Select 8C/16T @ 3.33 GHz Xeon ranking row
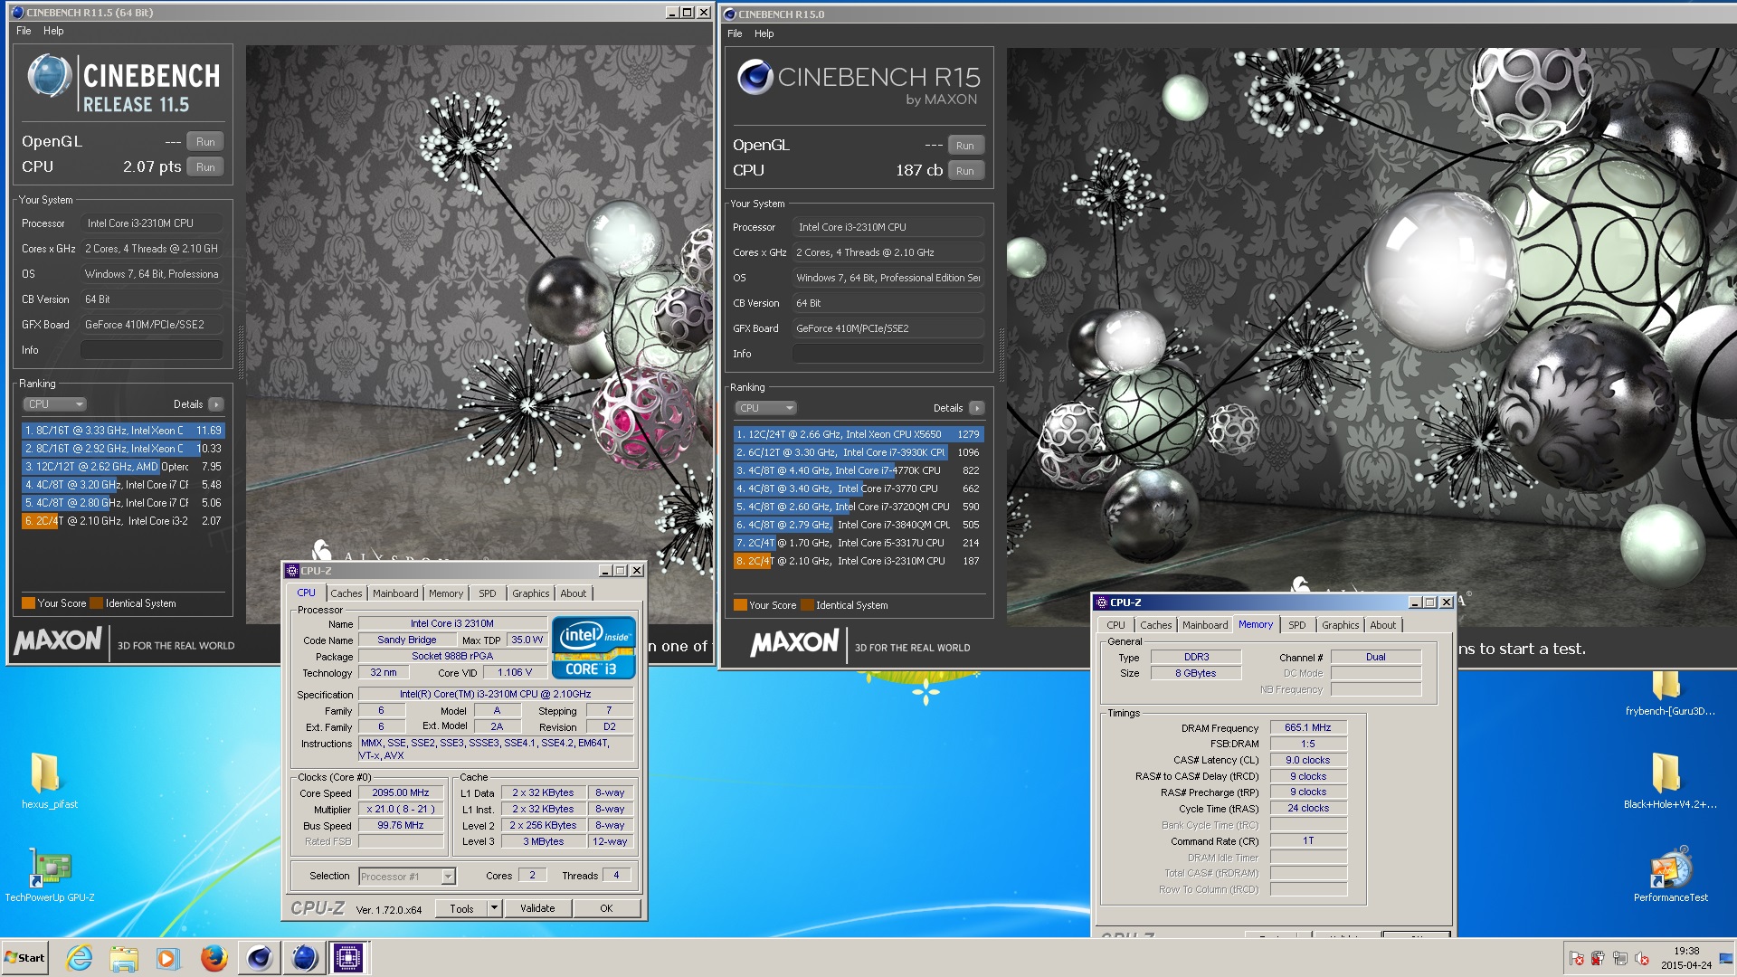 pyautogui.click(x=123, y=431)
